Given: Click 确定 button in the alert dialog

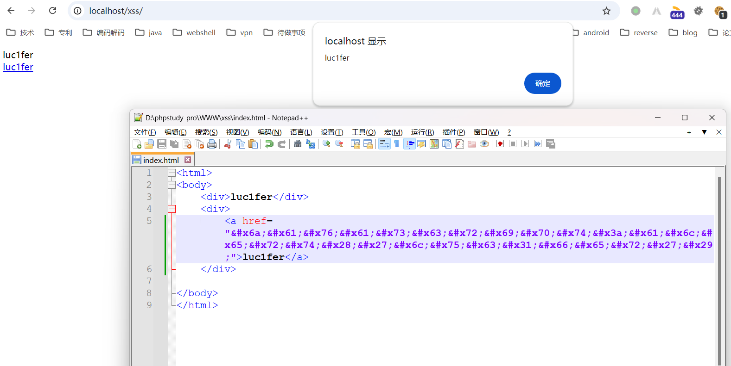Looking at the screenshot, I should 543,83.
